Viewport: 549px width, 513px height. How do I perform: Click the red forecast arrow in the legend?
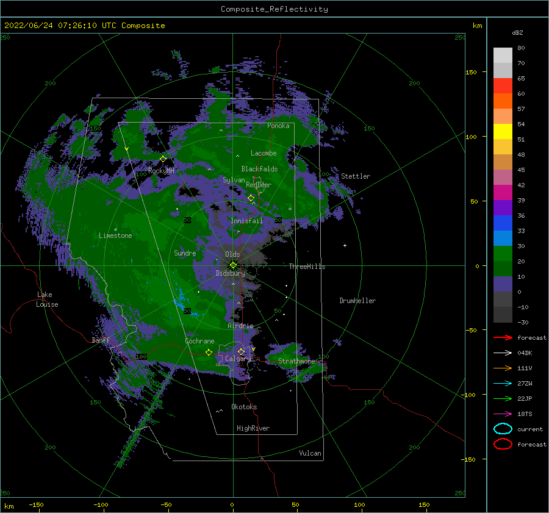503,337
